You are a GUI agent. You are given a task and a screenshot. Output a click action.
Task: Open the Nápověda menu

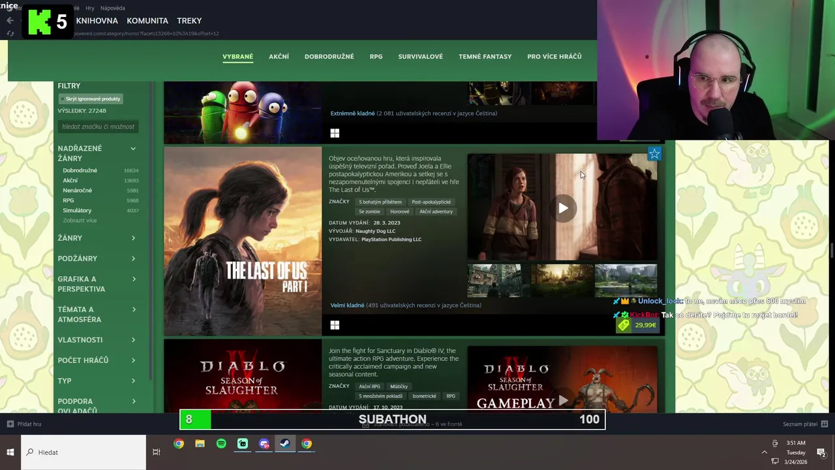pos(113,8)
